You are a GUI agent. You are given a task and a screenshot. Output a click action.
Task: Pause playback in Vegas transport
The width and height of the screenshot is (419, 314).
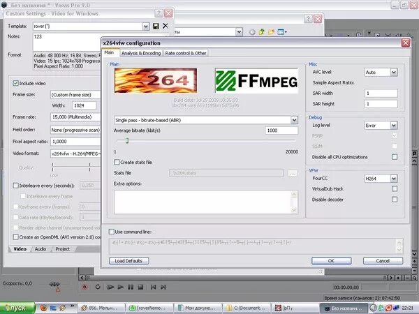[131, 287]
